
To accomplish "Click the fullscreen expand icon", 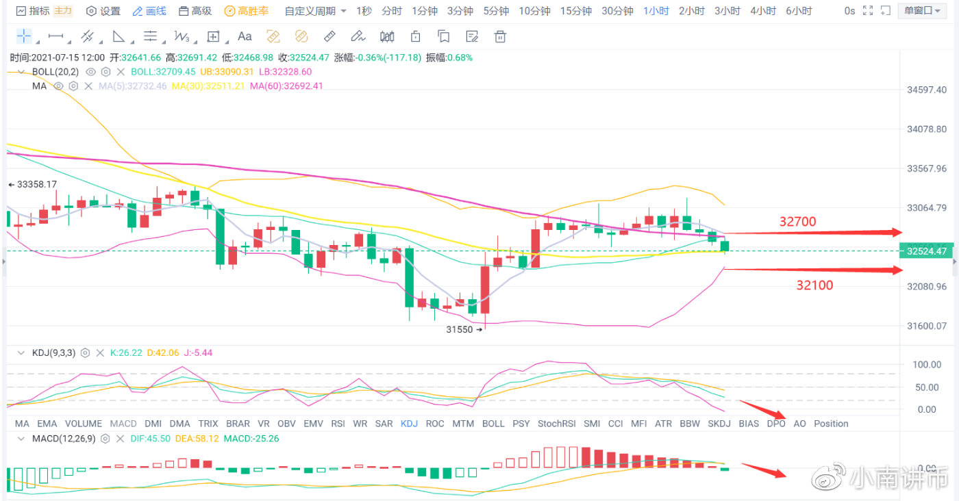I will click(868, 11).
